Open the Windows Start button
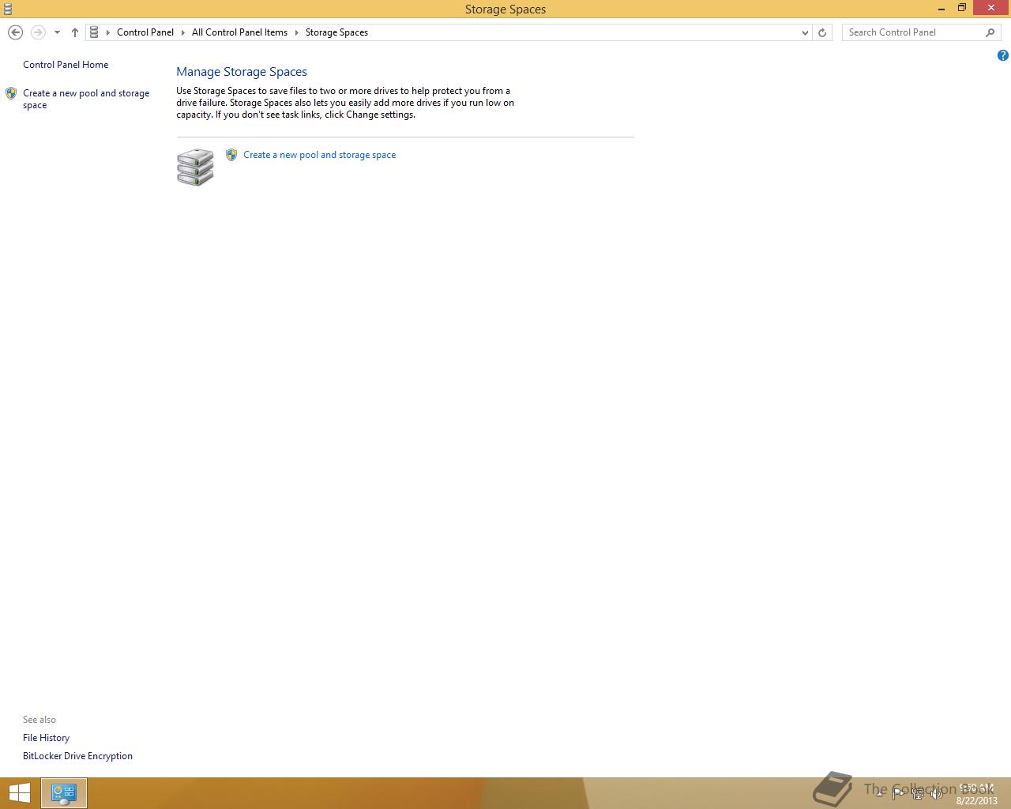1011x809 pixels. click(19, 793)
